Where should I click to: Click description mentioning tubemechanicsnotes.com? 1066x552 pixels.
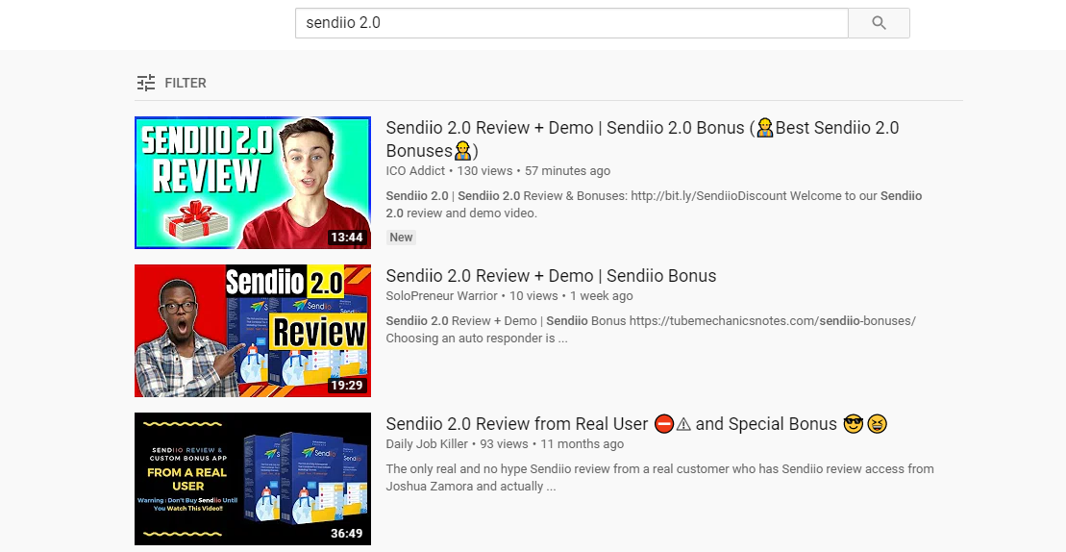click(x=652, y=329)
